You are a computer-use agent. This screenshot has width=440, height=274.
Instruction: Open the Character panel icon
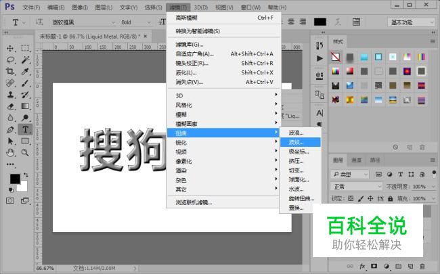[320, 113]
